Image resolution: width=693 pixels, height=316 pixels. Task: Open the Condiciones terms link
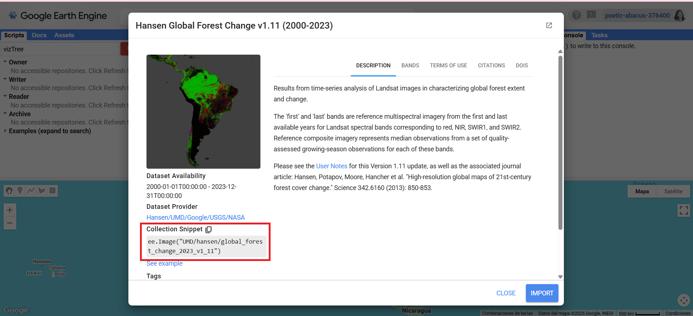(678, 313)
